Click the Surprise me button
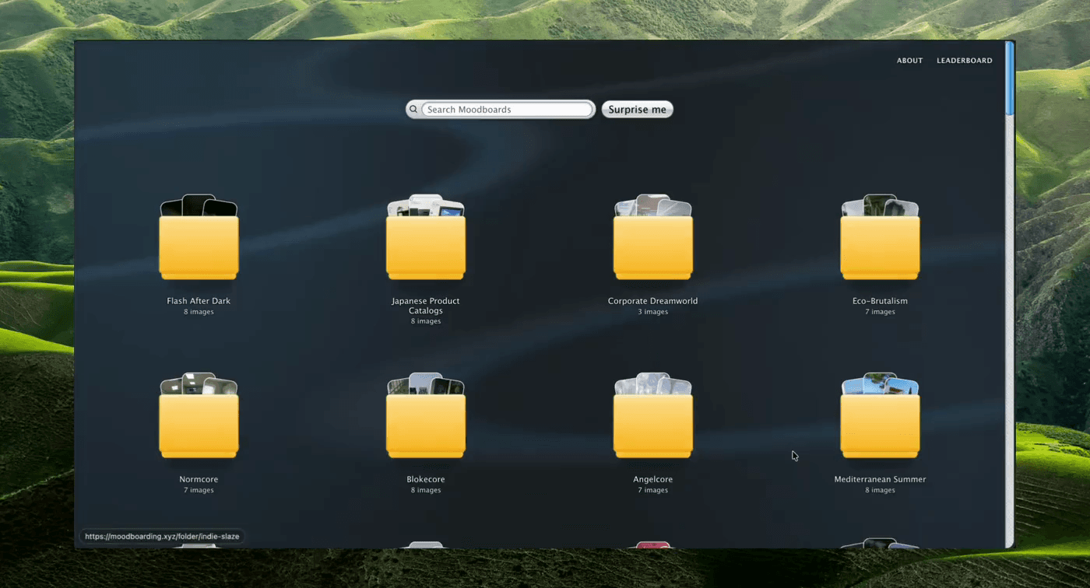 [x=637, y=110]
